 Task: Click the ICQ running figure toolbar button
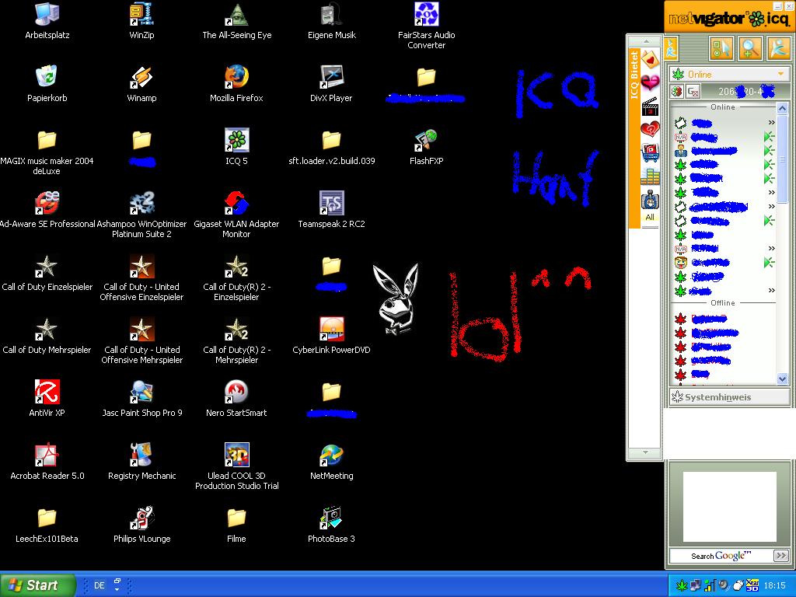[779, 47]
